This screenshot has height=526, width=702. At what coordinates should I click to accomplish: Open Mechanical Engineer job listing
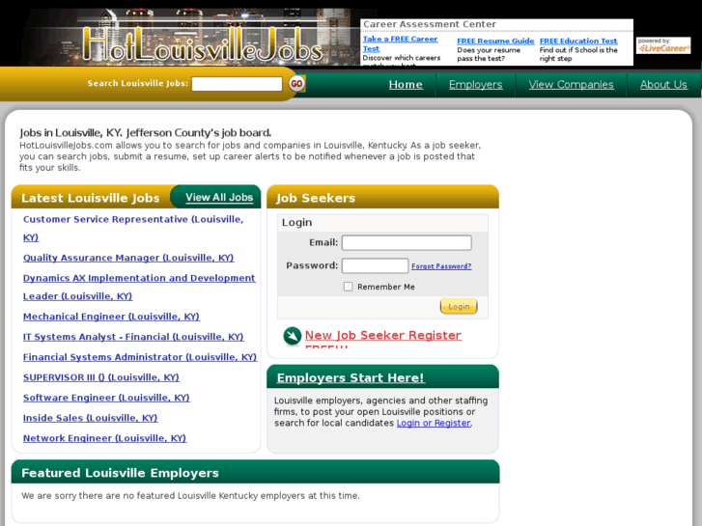[111, 317]
